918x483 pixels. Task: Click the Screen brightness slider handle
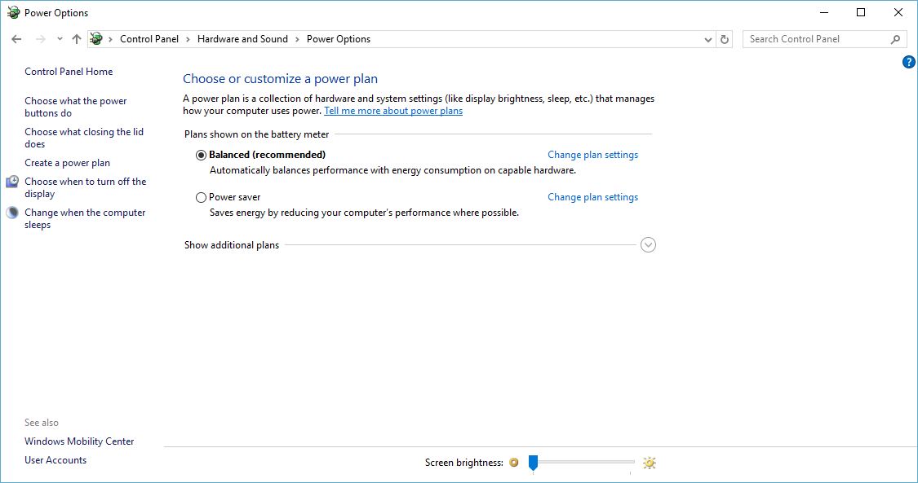click(533, 463)
